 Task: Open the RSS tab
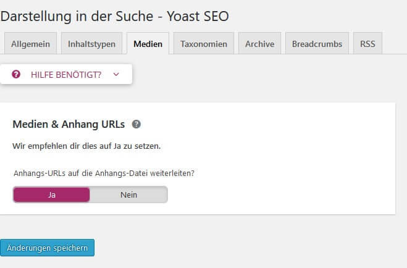coord(367,44)
